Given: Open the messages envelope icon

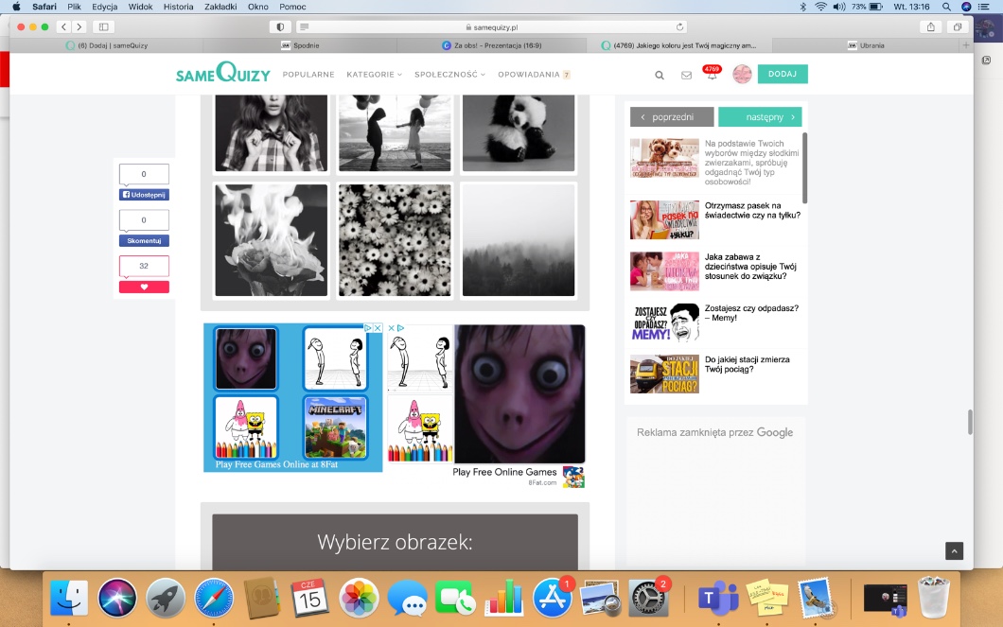Looking at the screenshot, I should [x=686, y=75].
